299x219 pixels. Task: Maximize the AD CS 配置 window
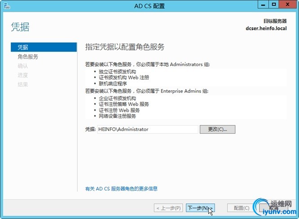pos(274,4)
